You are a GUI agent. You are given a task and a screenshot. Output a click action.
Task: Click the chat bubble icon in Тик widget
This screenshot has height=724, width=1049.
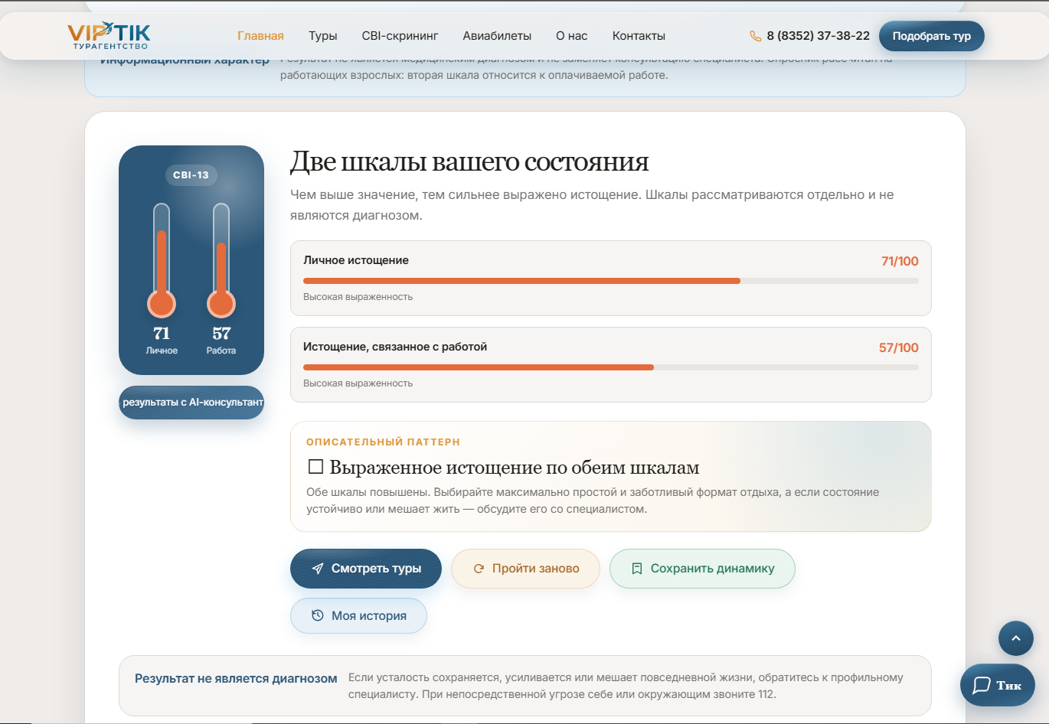(982, 685)
